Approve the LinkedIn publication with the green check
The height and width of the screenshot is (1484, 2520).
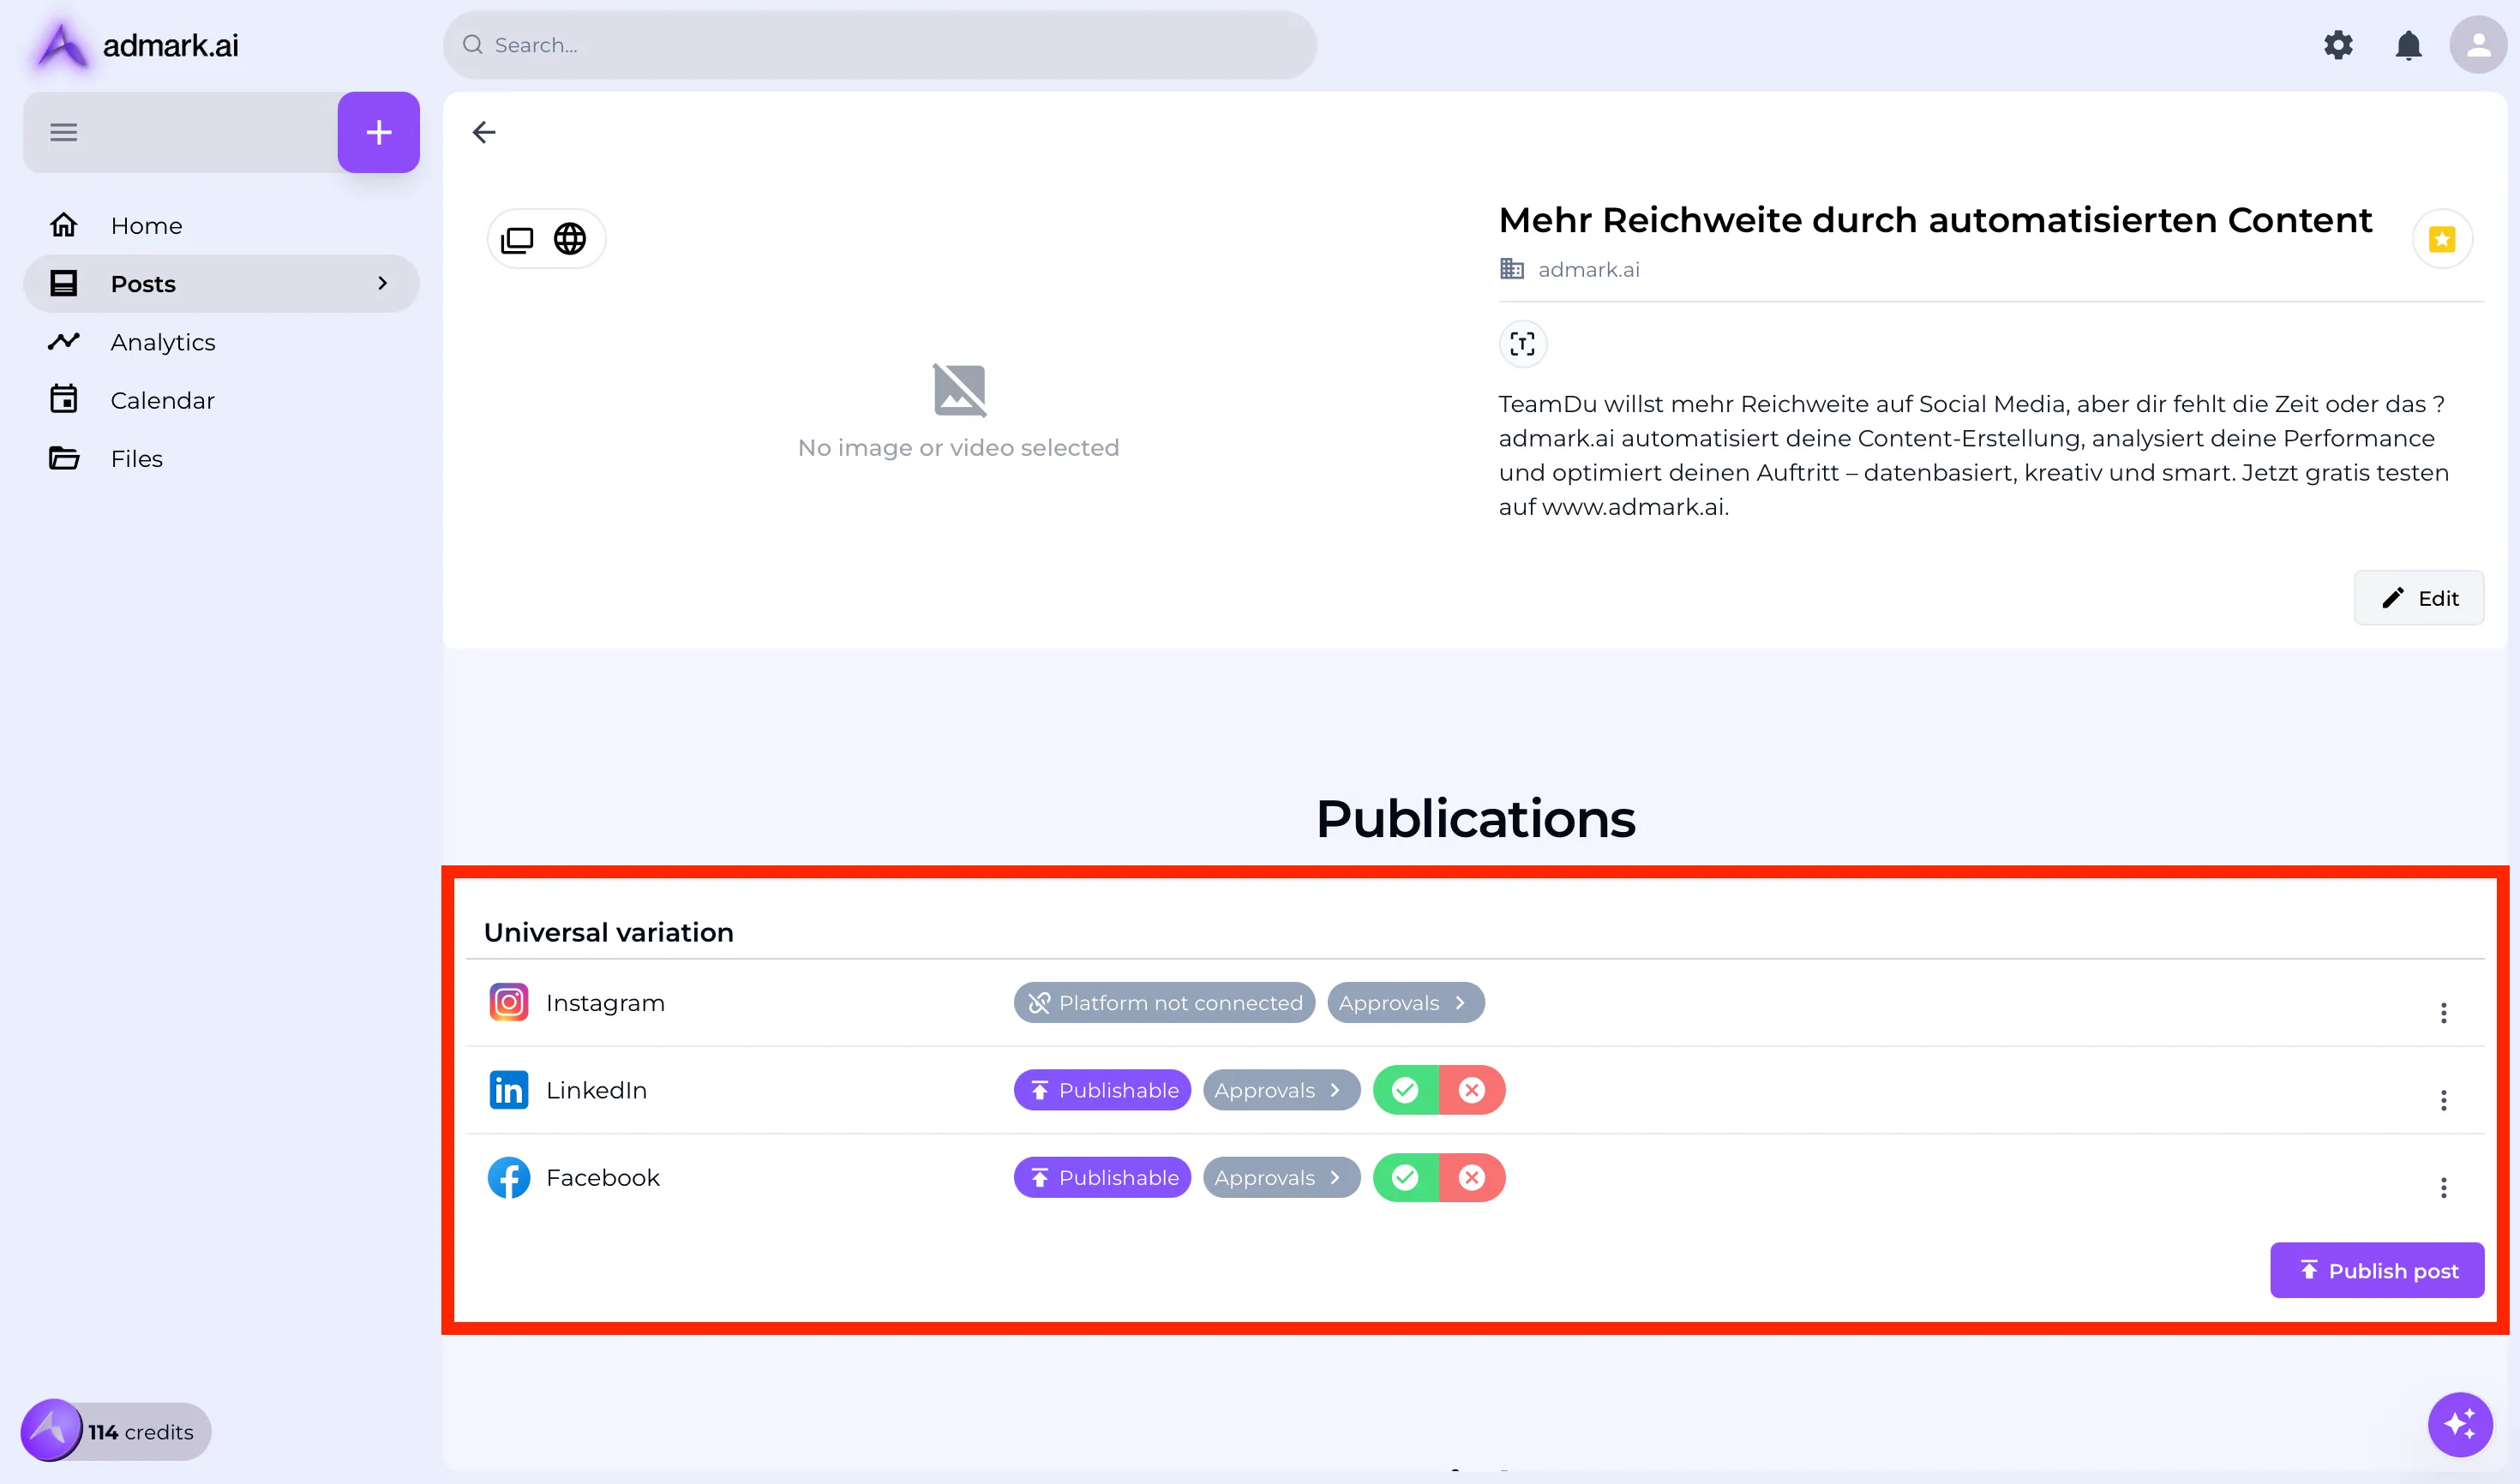[x=1405, y=1089]
